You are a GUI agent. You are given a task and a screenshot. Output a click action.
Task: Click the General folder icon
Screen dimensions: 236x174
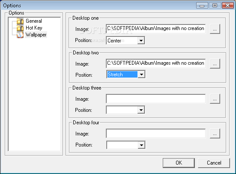pyautogui.click(x=20, y=21)
